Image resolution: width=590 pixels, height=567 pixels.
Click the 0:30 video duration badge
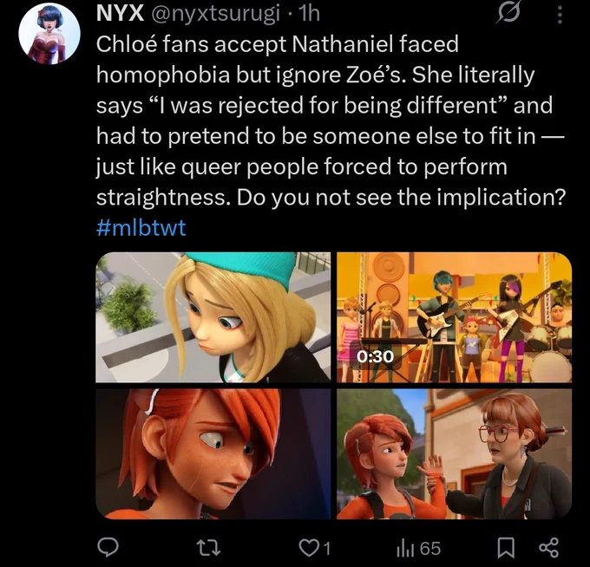coord(375,356)
